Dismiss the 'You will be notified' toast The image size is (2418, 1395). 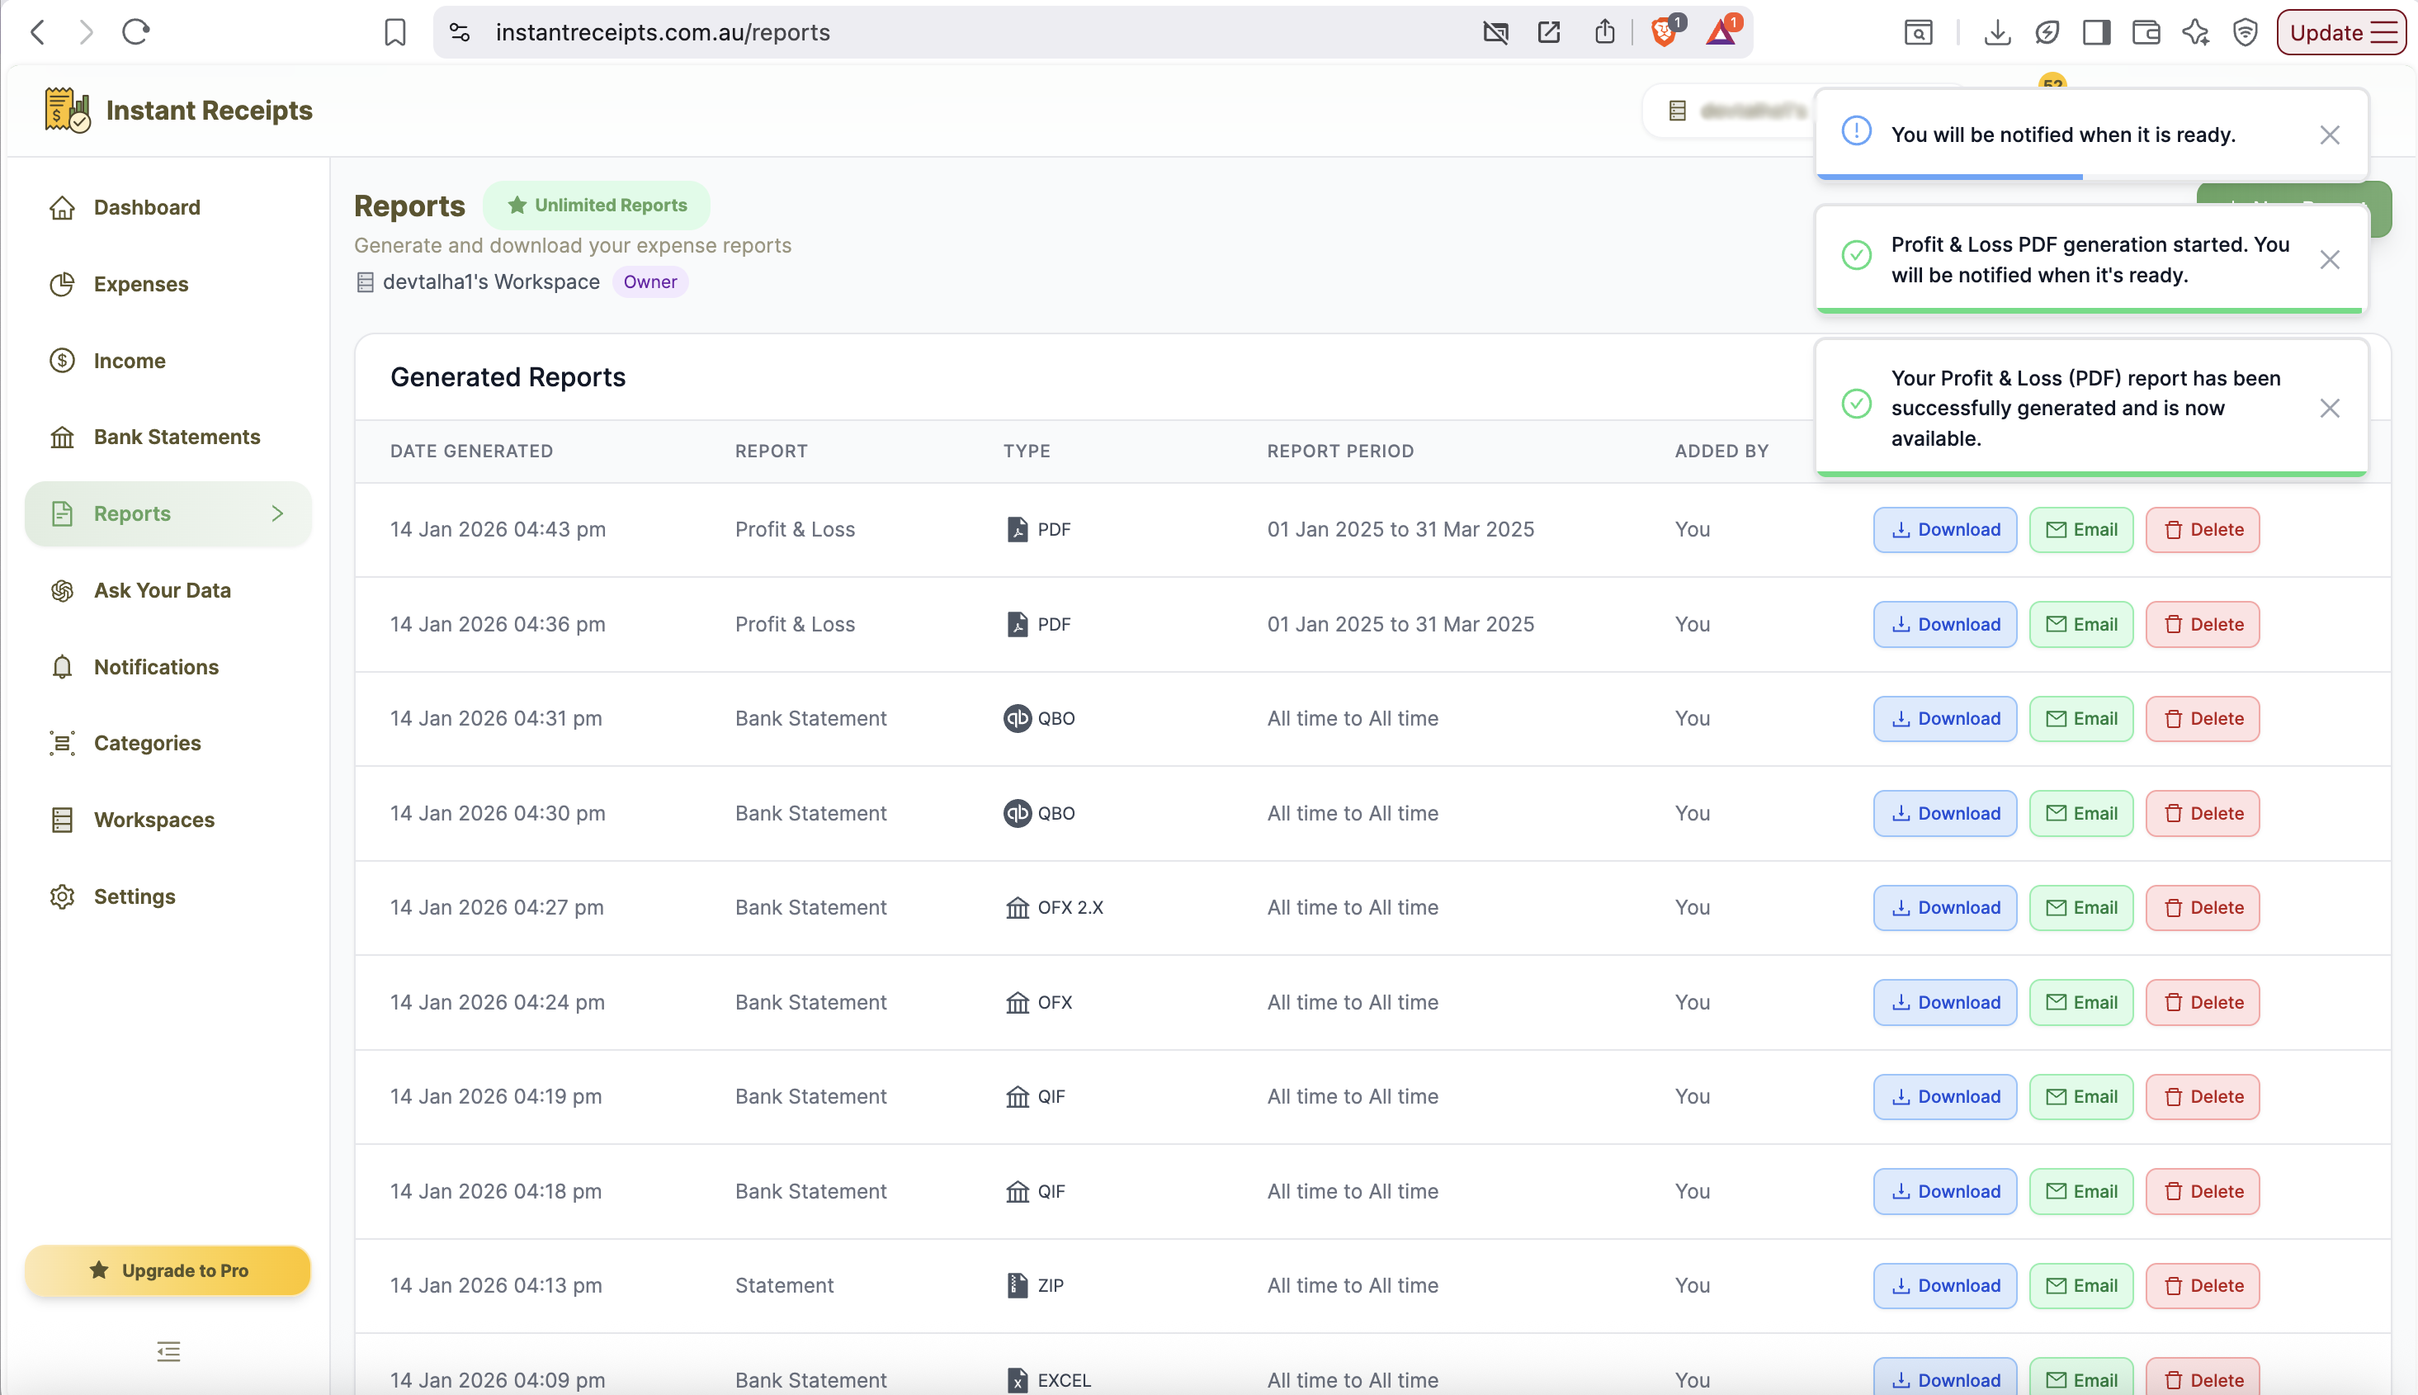pos(2330,135)
